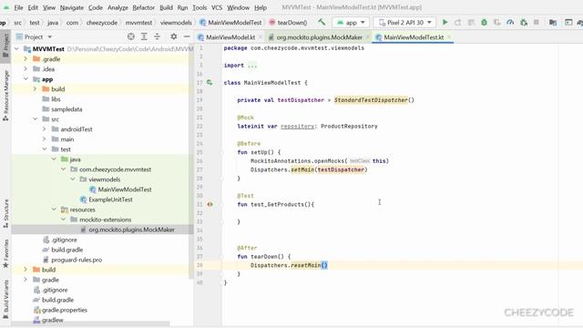Image resolution: width=583 pixels, height=328 pixels.
Task: Close the MainViewModel.kt editor tab
Action: tap(261, 37)
